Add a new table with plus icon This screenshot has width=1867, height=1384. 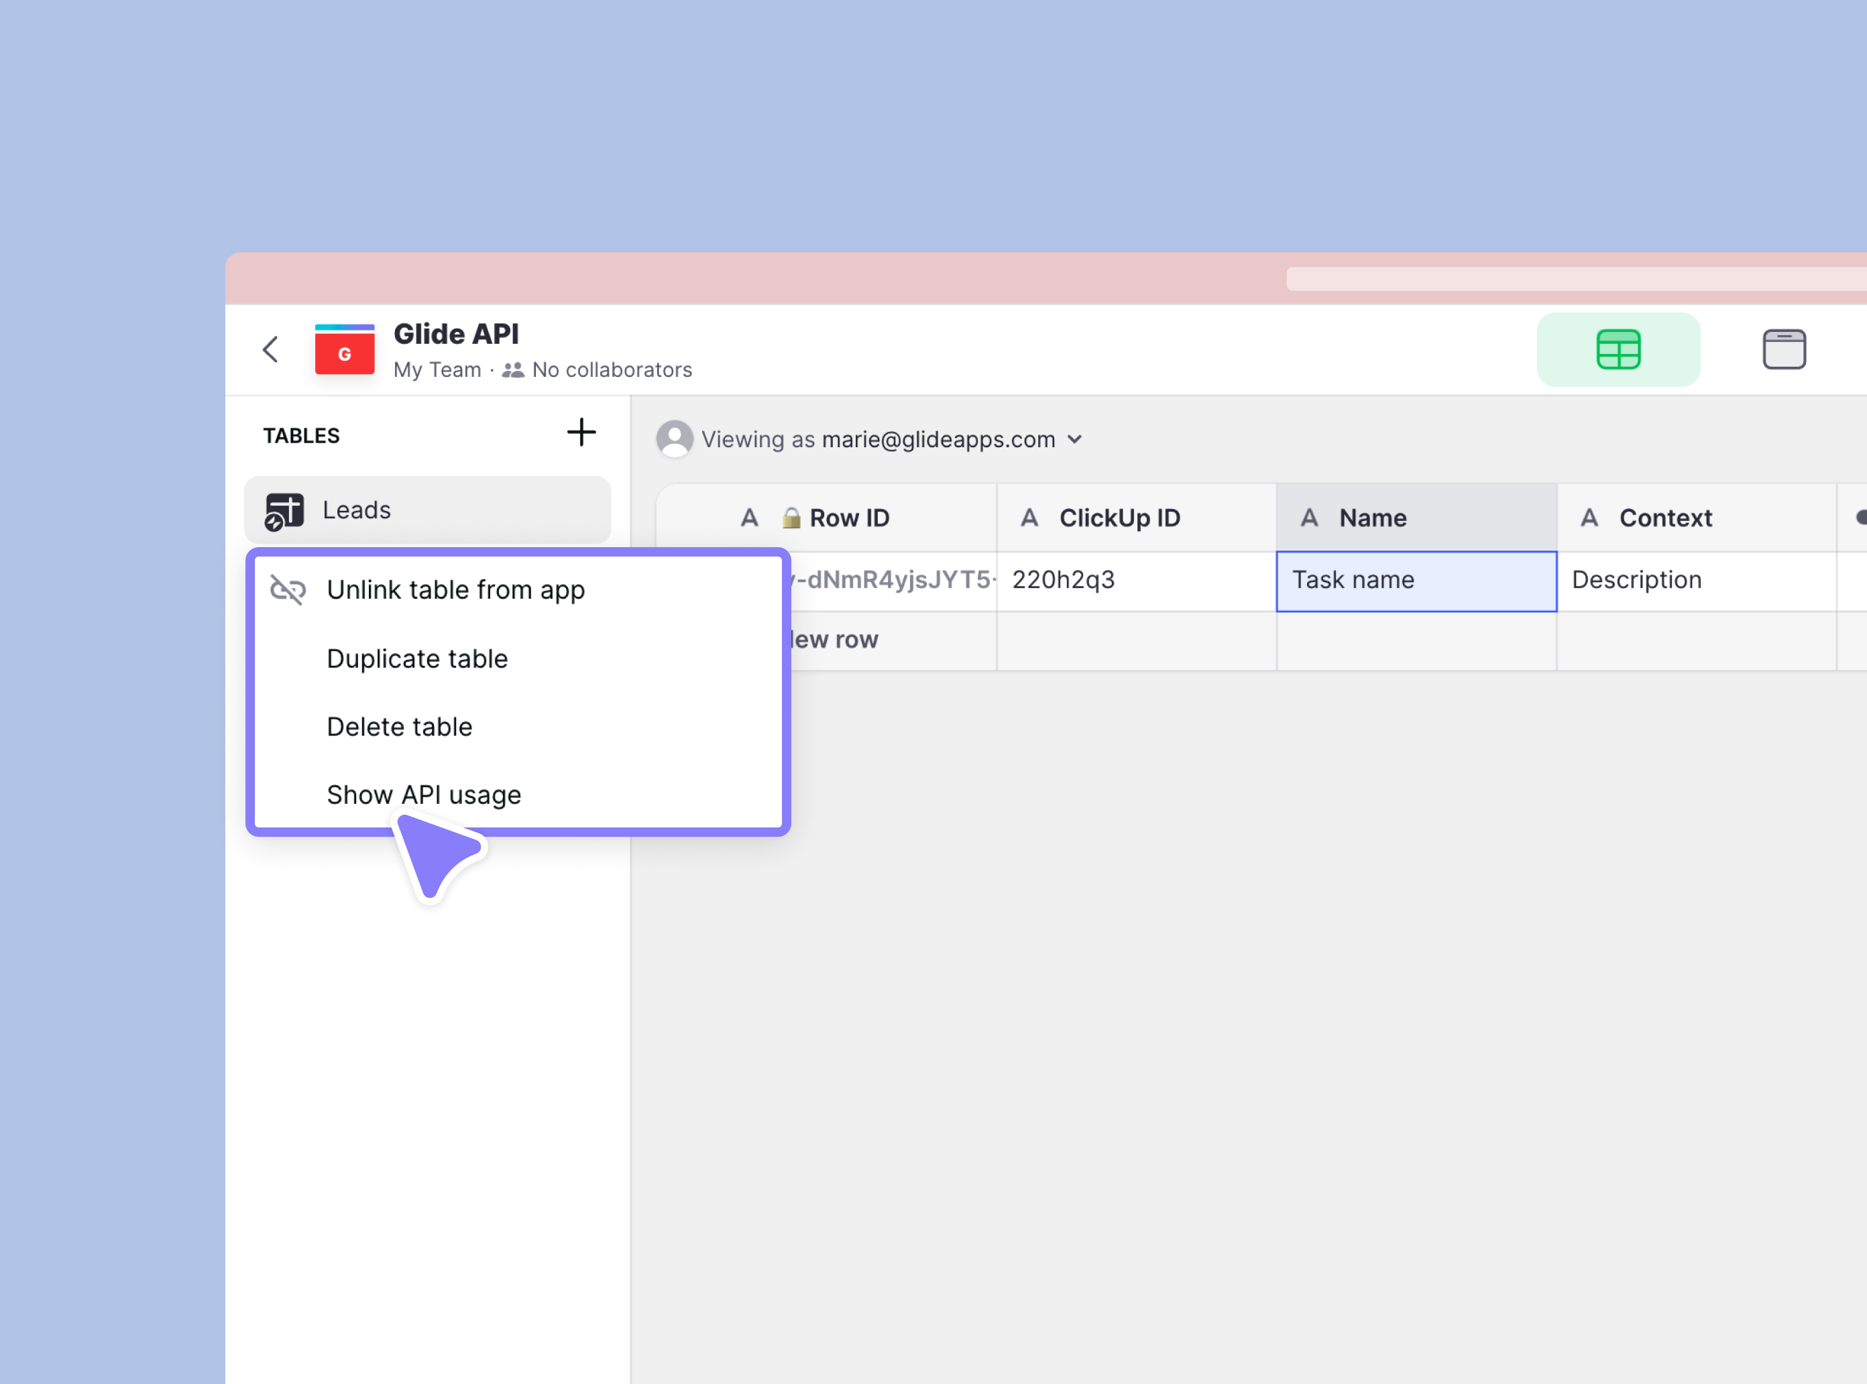(581, 433)
